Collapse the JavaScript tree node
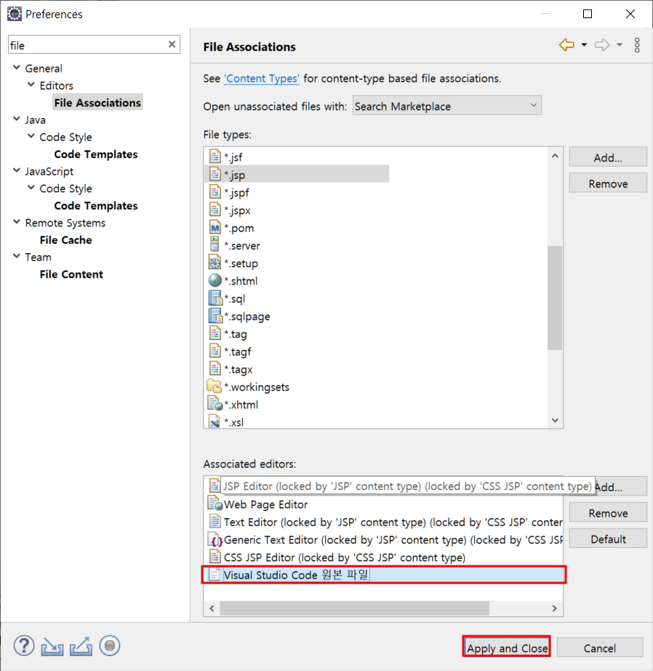This screenshot has height=671, width=653. [x=17, y=170]
